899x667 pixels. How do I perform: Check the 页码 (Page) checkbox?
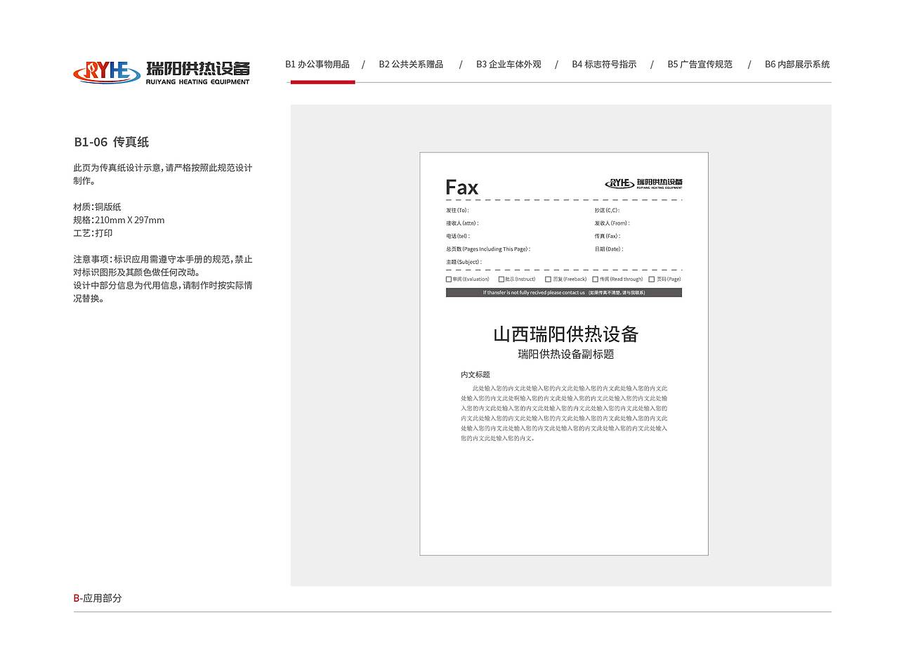tap(650, 279)
